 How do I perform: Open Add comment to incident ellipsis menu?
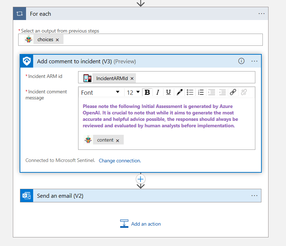pos(254,61)
